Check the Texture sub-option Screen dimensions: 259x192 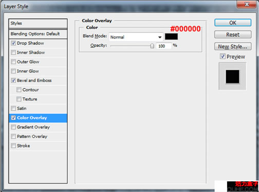(x=19, y=99)
